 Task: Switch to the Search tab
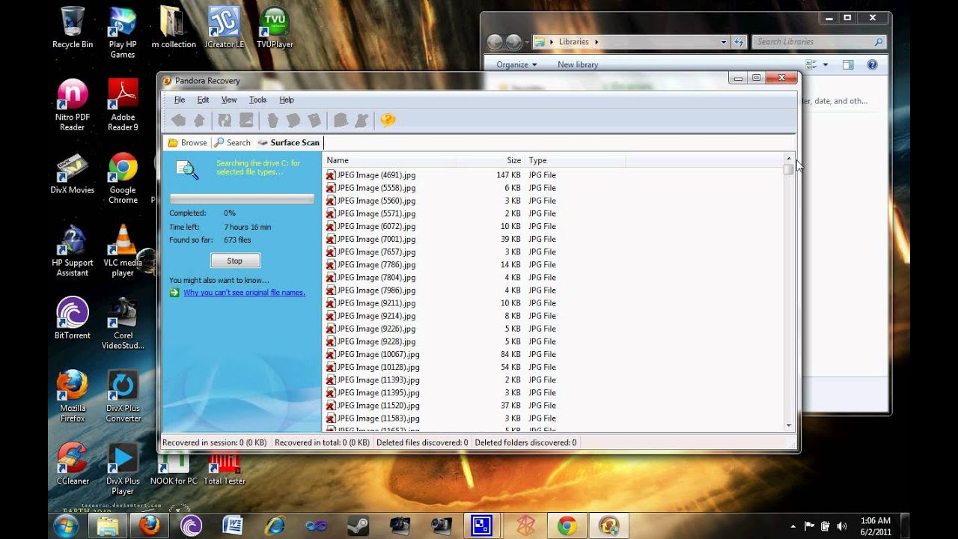233,142
